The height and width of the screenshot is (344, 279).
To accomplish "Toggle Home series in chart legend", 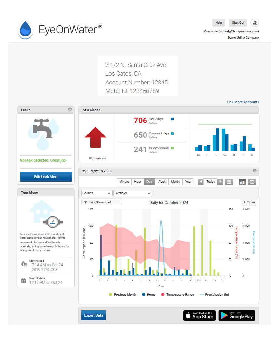I will (x=149, y=294).
